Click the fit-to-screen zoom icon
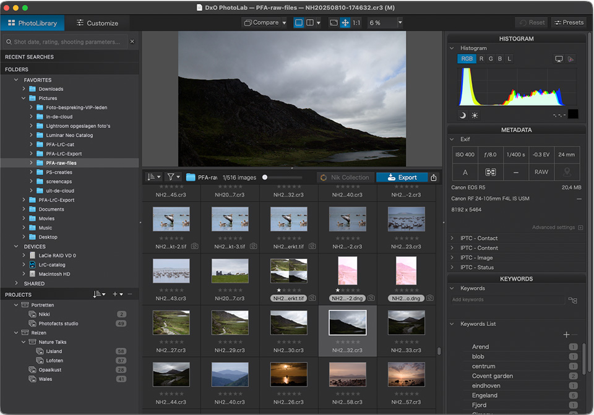Viewport: 594px width, 415px height. pyautogui.click(x=334, y=23)
